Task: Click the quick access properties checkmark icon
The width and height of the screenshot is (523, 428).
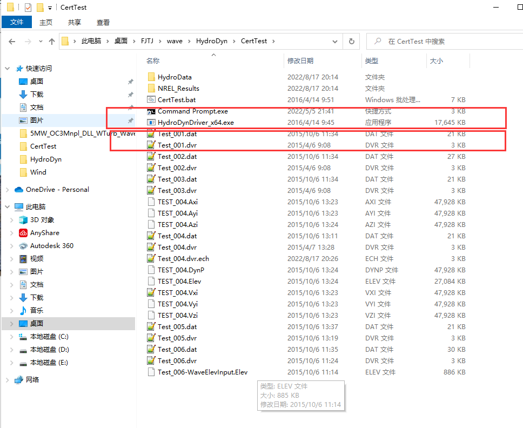Action: click(x=28, y=7)
